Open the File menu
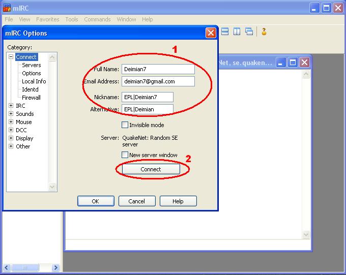This screenshot has height=275, width=346. pos(9,19)
